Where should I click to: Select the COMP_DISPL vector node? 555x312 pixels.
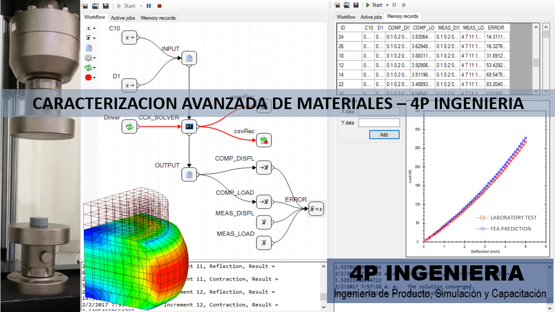pos(264,167)
